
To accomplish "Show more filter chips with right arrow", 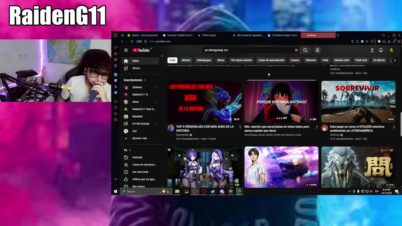I will (x=395, y=60).
